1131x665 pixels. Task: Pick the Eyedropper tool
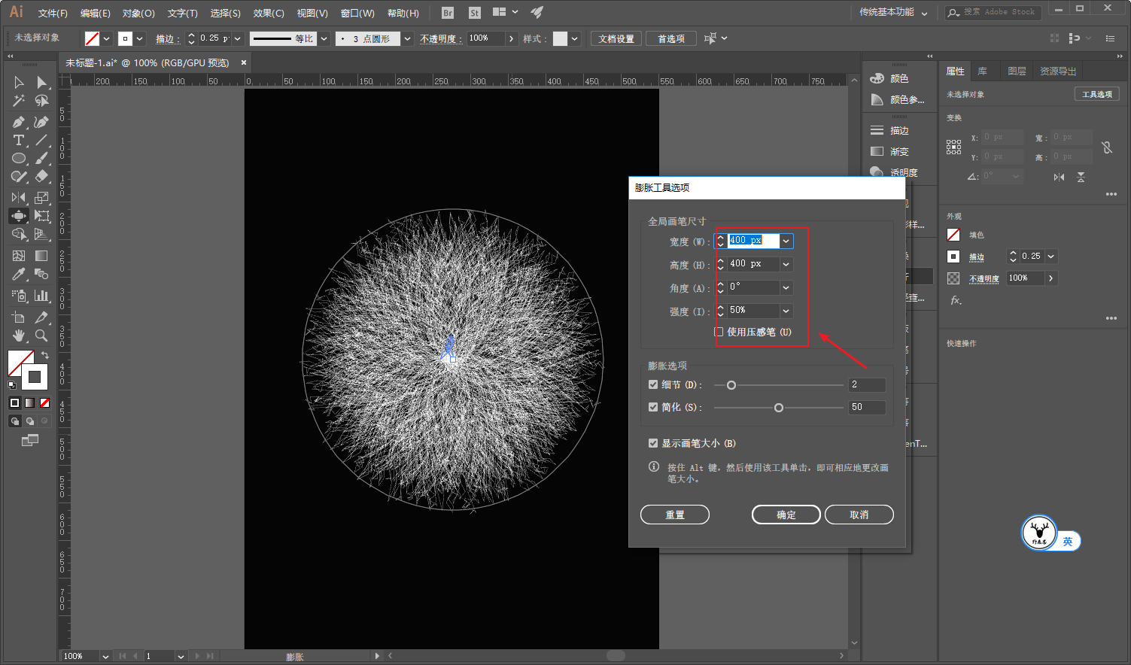coord(19,275)
